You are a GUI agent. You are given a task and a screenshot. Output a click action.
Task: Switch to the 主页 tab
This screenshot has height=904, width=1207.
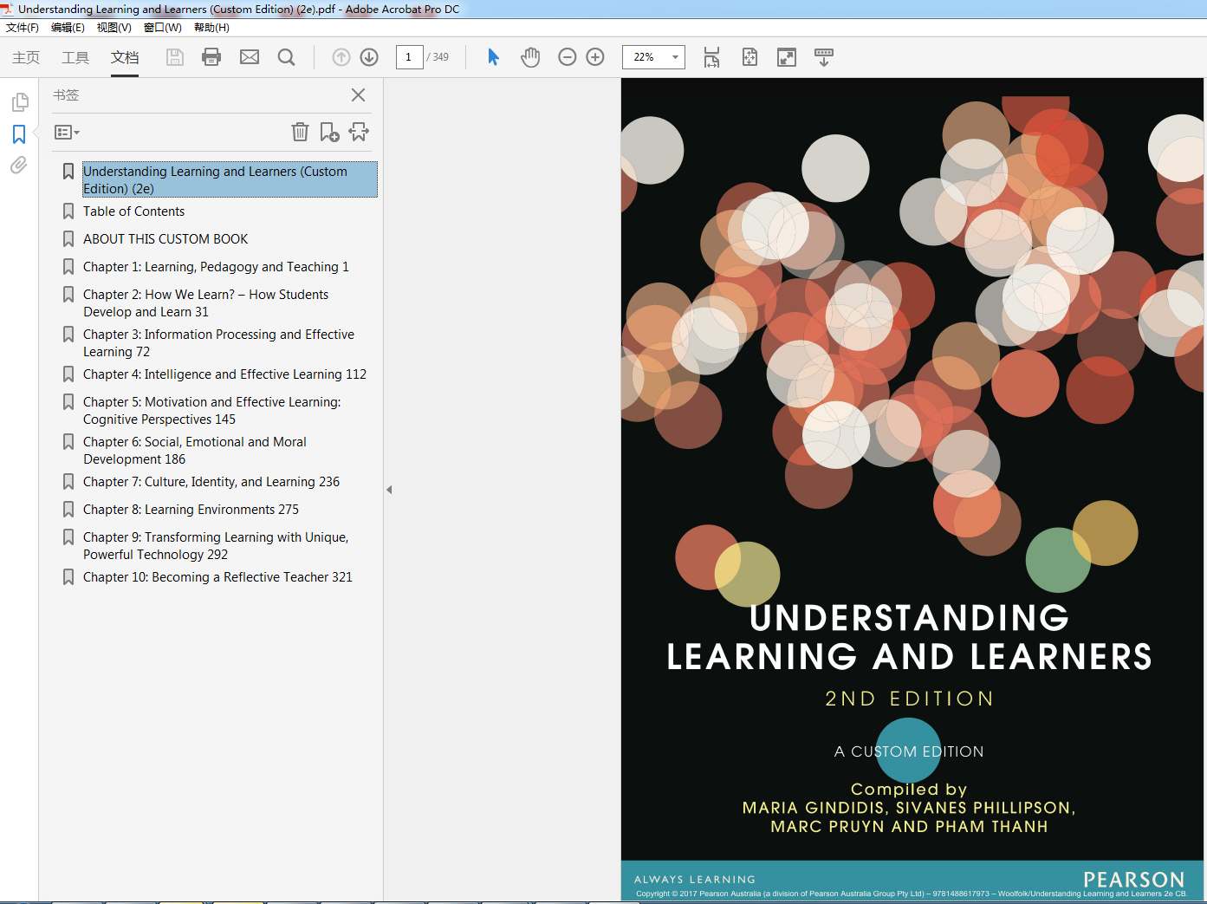26,57
